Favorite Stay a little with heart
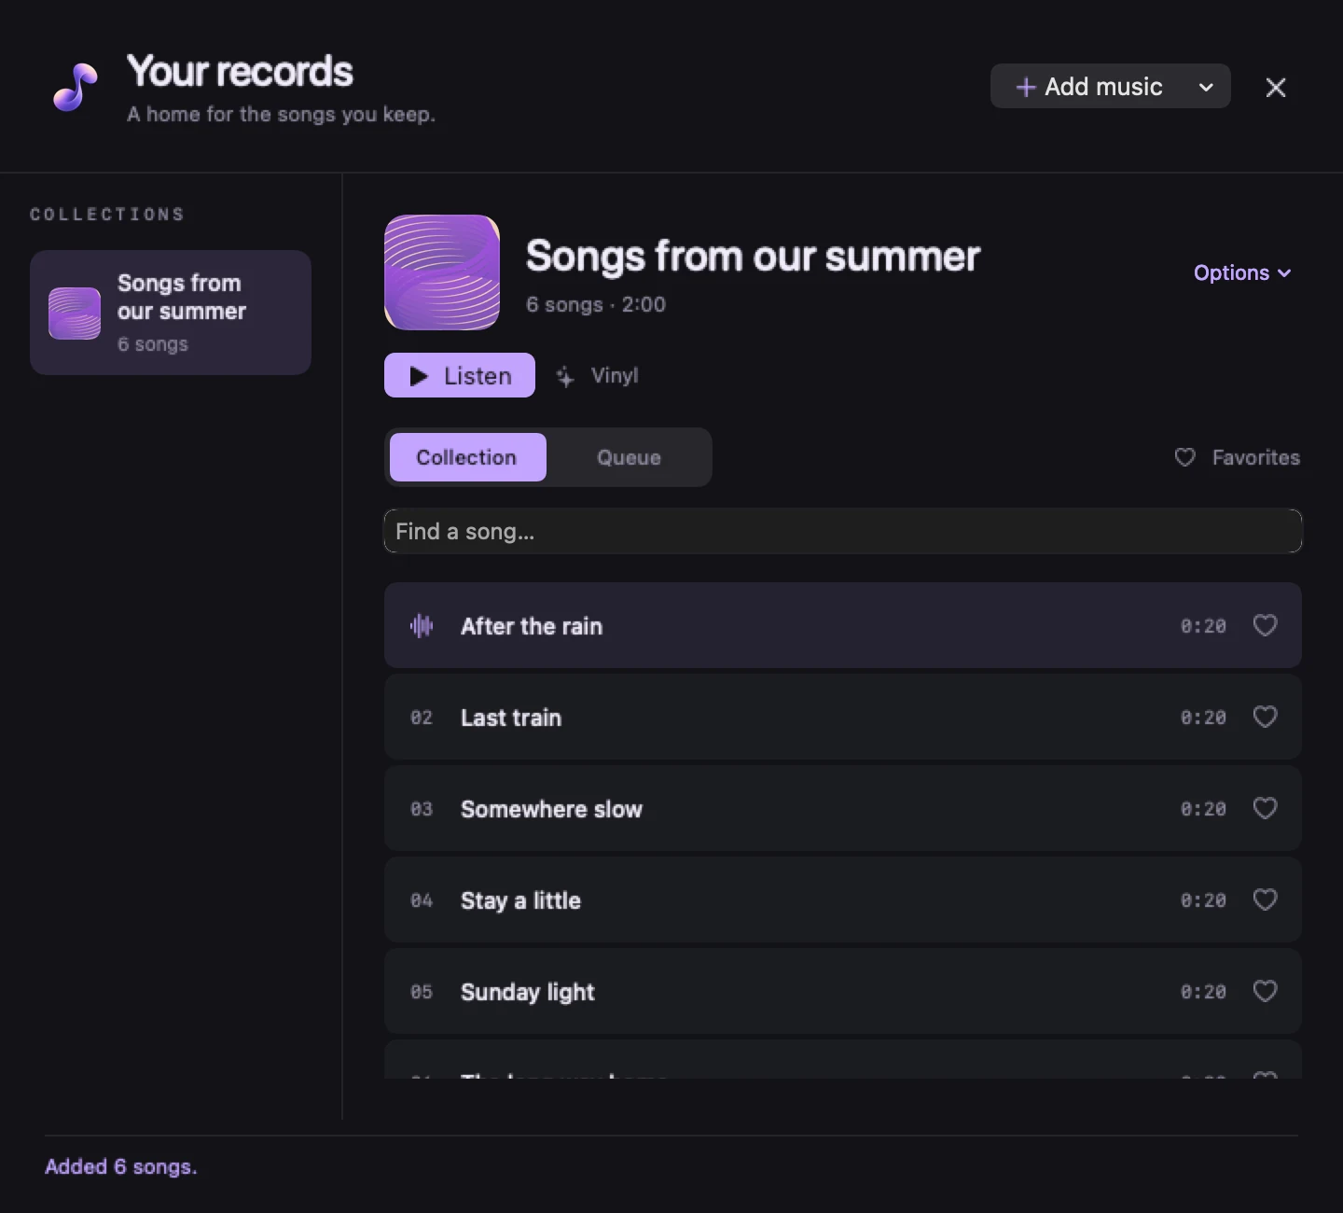 pos(1265,899)
